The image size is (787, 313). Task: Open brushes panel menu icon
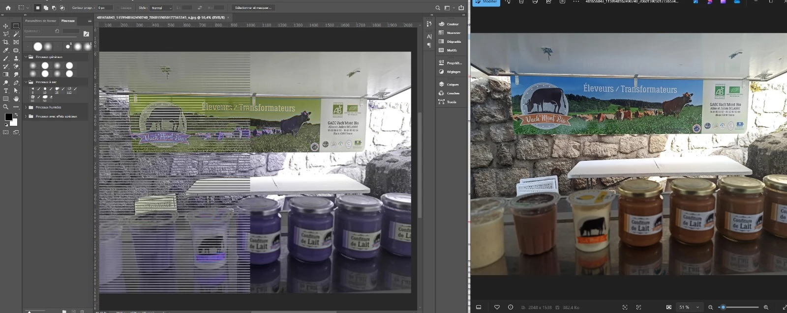[x=90, y=21]
